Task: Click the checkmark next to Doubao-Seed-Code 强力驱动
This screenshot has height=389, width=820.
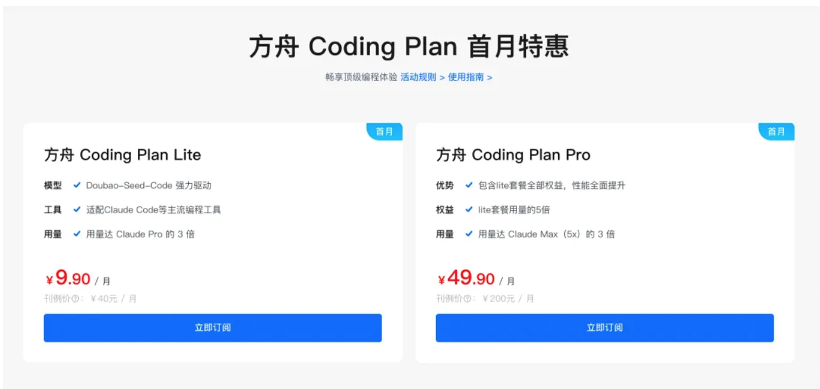Action: 77,185
